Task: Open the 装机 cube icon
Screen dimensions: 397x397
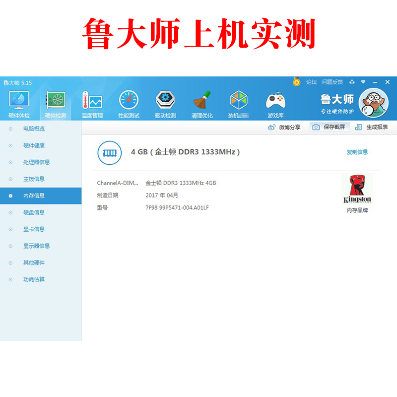Action: 239,104
